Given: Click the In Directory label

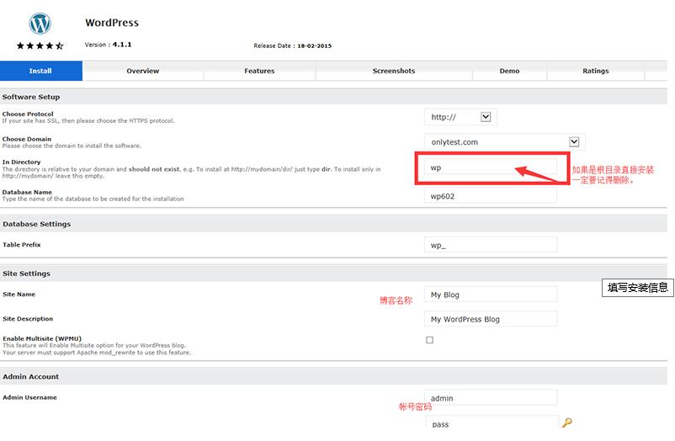Looking at the screenshot, I should coord(22,162).
